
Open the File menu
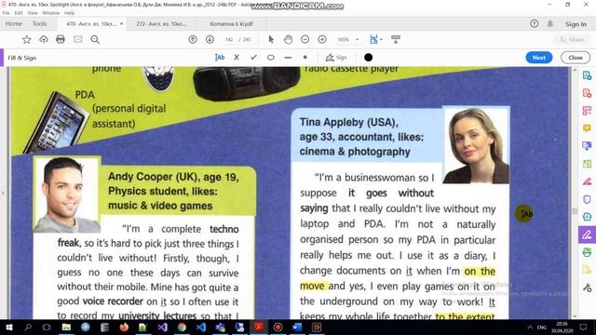pyautogui.click(x=7, y=13)
